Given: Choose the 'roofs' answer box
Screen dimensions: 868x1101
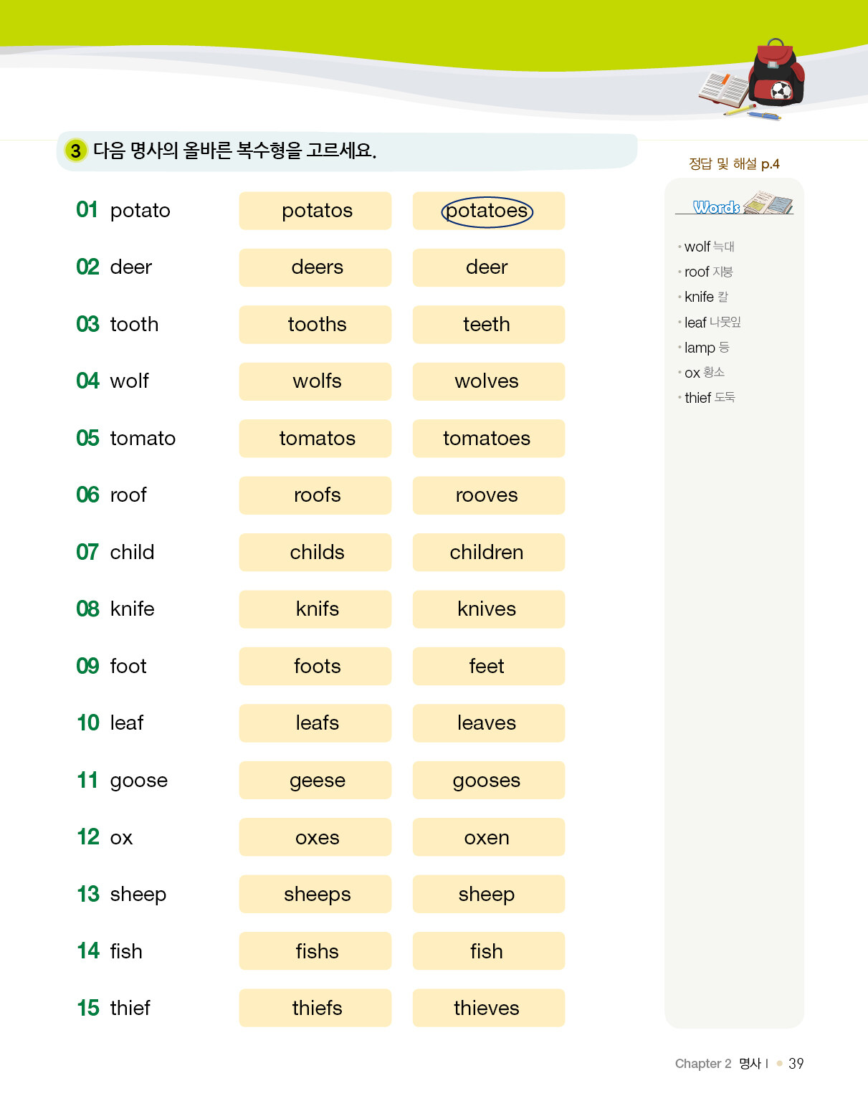Looking at the screenshot, I should coord(316,495).
